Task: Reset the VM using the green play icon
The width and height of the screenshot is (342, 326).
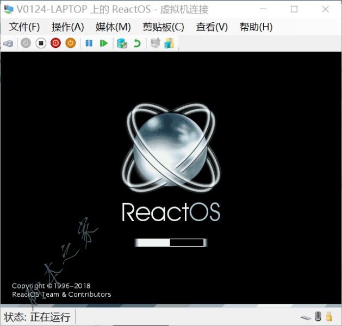Action: (x=104, y=43)
